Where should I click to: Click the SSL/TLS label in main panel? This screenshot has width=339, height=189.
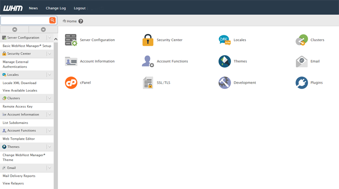click(164, 83)
